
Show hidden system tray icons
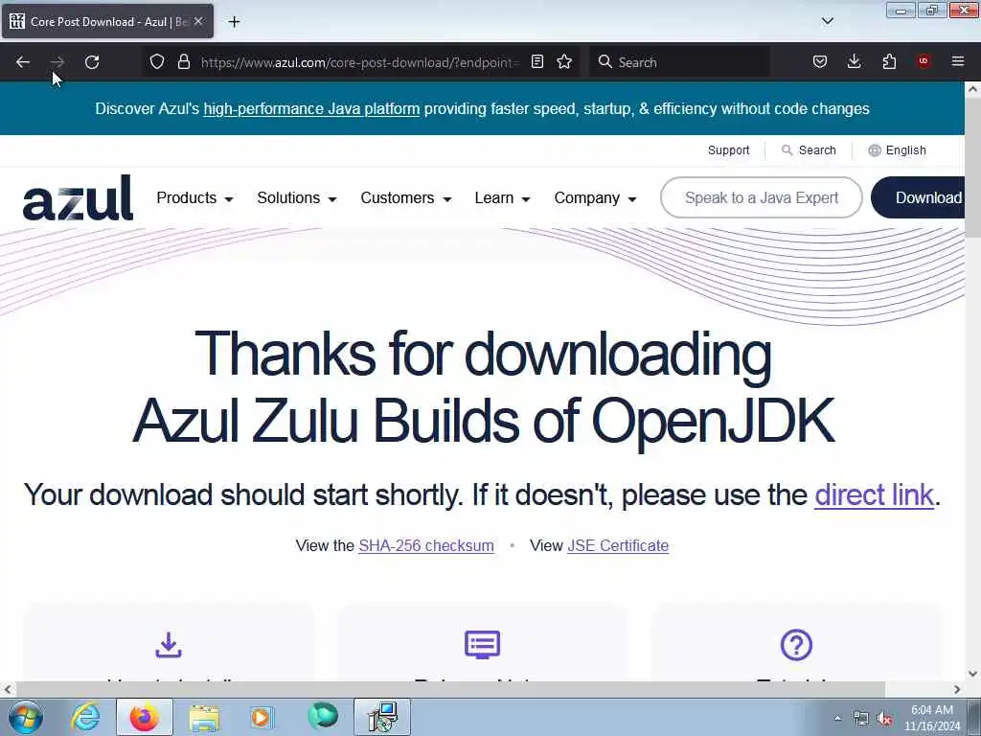[x=837, y=718]
